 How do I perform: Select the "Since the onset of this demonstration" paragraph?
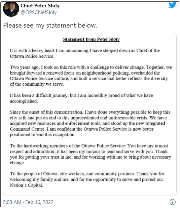click(90, 123)
